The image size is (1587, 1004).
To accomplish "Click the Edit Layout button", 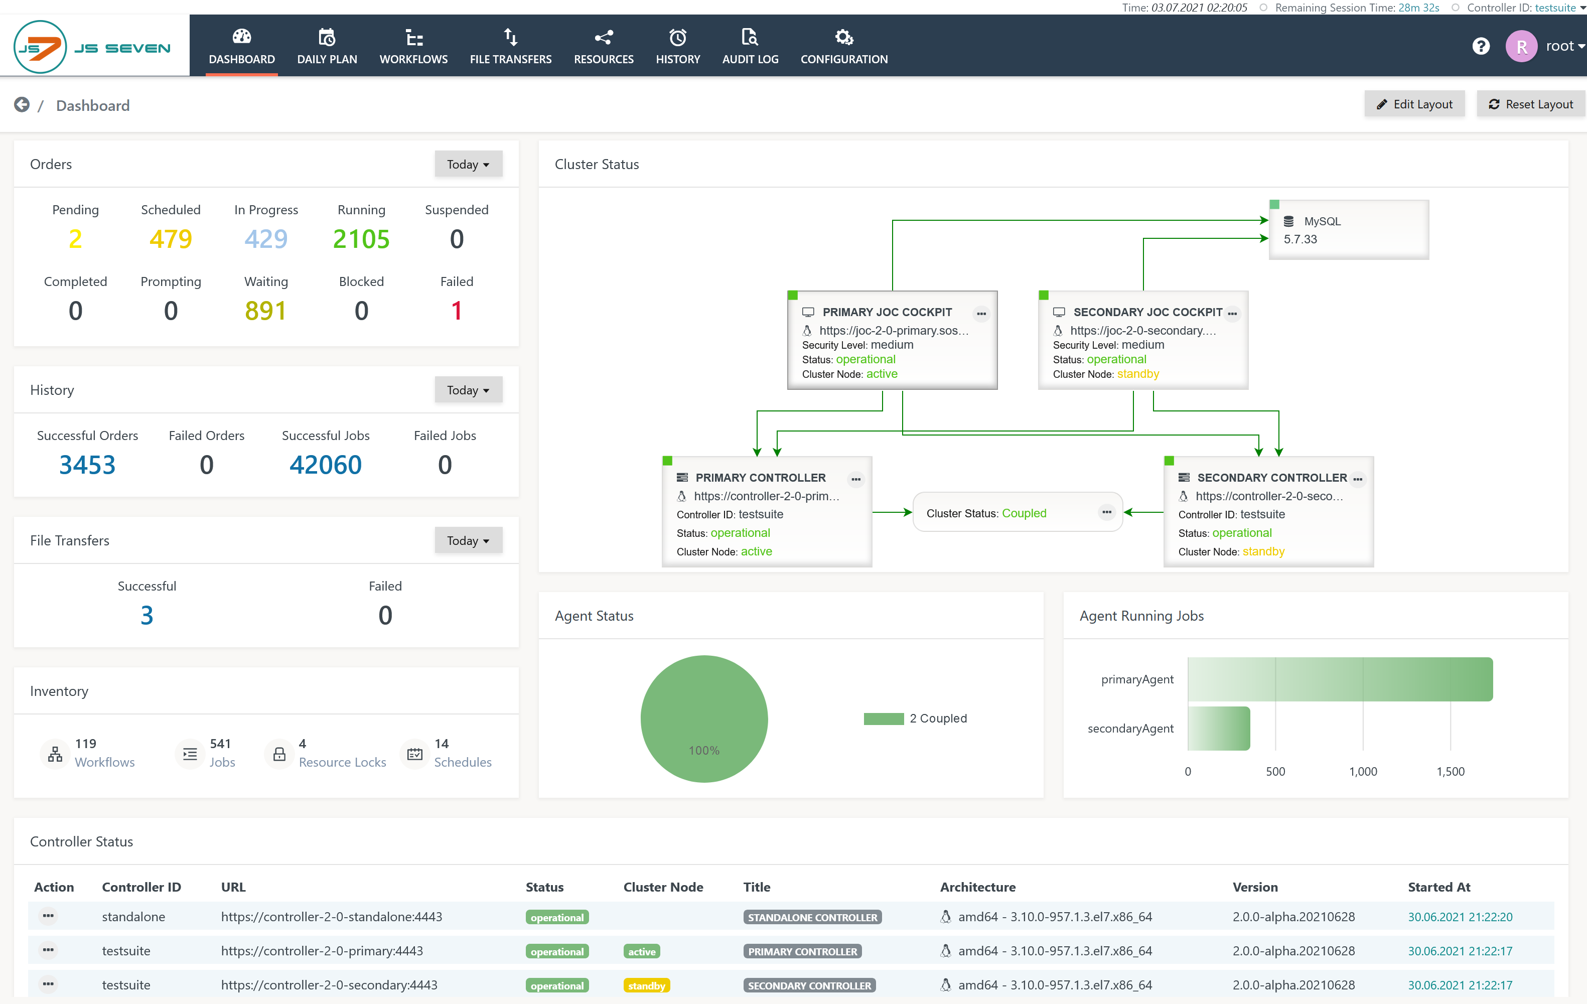I will (x=1414, y=104).
